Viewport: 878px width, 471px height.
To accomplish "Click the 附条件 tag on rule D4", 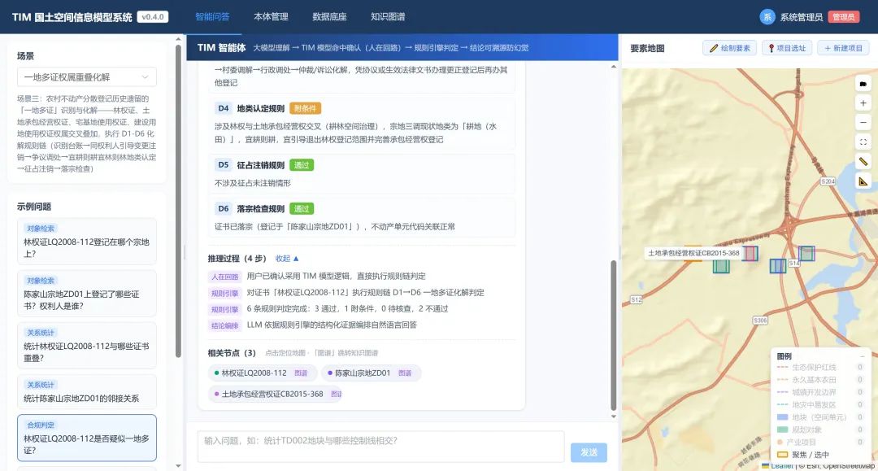I will pos(305,109).
